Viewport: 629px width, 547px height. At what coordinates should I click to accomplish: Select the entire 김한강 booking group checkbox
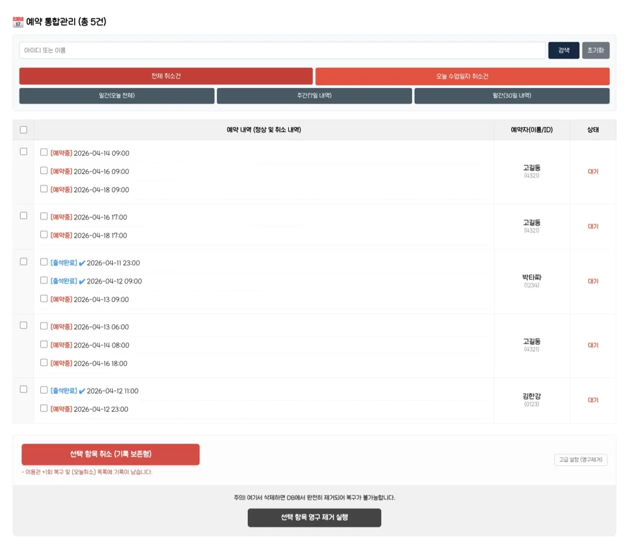pos(24,389)
